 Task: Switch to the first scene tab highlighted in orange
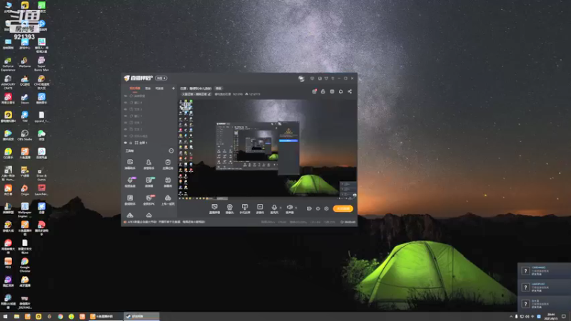(135, 88)
